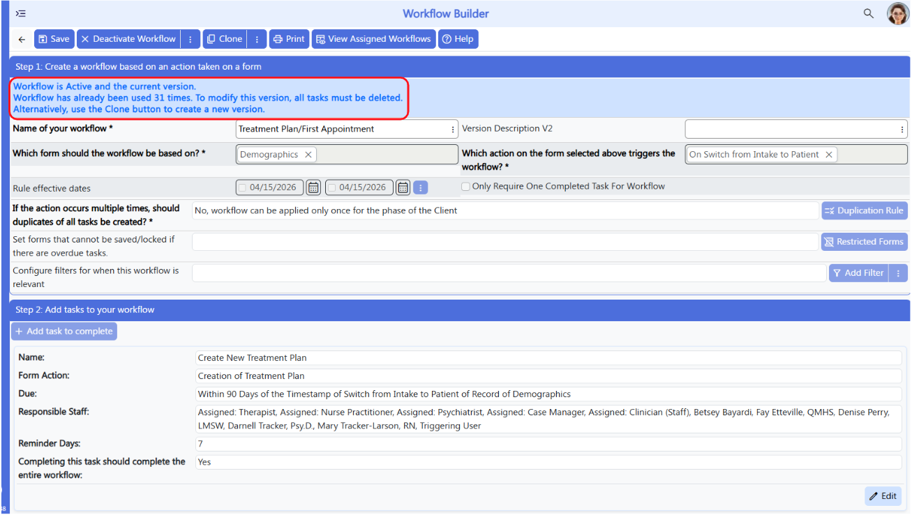Open more options next to Add Filter
912x517 pixels.
coord(899,273)
